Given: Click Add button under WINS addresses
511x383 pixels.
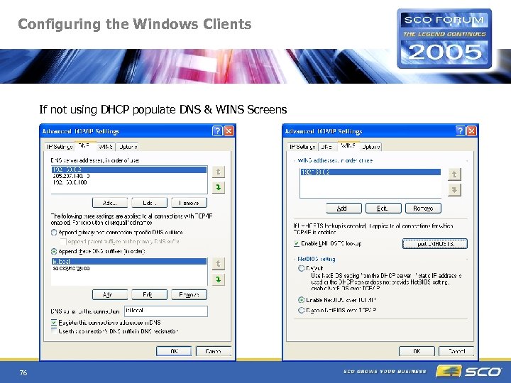Looking at the screenshot, I should click(x=344, y=208).
